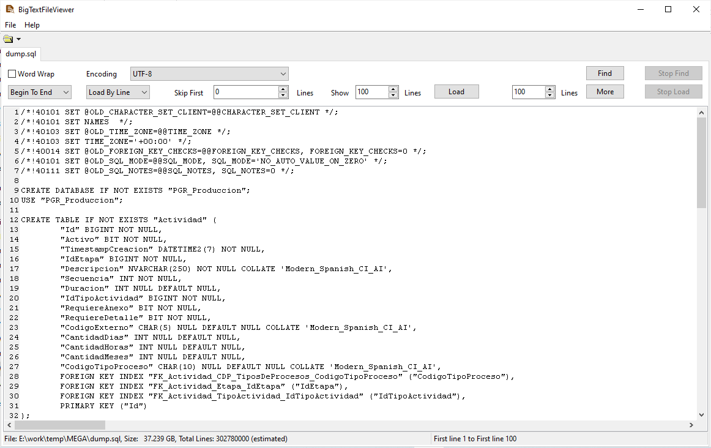Open the File menu
The height and width of the screenshot is (448, 711).
10,25
